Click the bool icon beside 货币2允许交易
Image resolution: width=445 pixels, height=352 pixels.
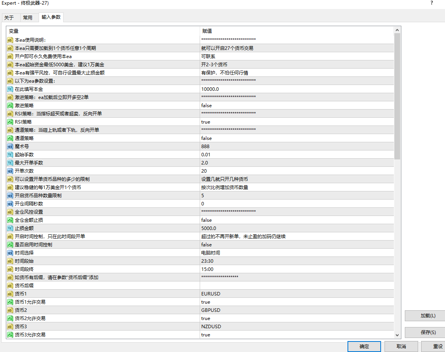10,318
